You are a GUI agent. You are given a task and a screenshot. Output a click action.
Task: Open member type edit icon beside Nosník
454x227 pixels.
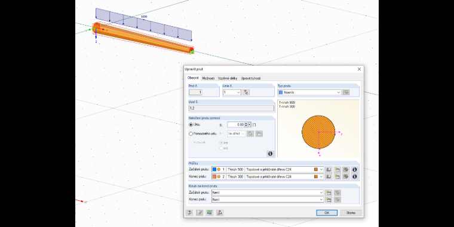346,92
